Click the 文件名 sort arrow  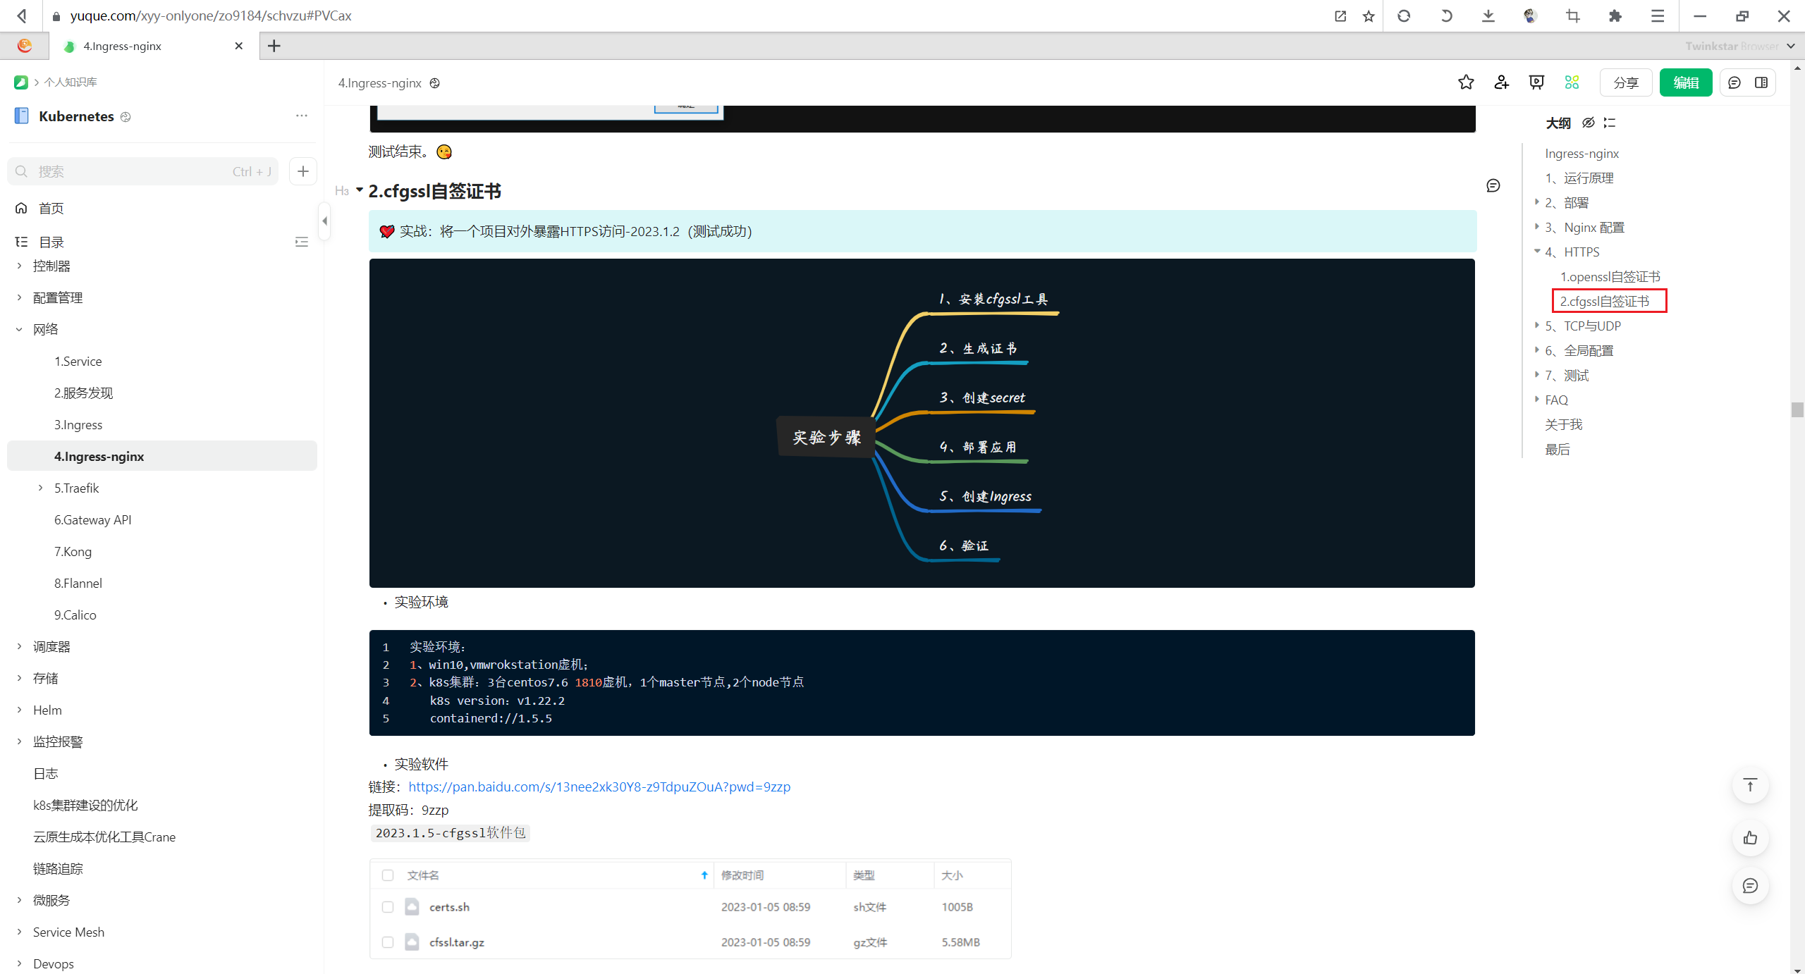704,875
